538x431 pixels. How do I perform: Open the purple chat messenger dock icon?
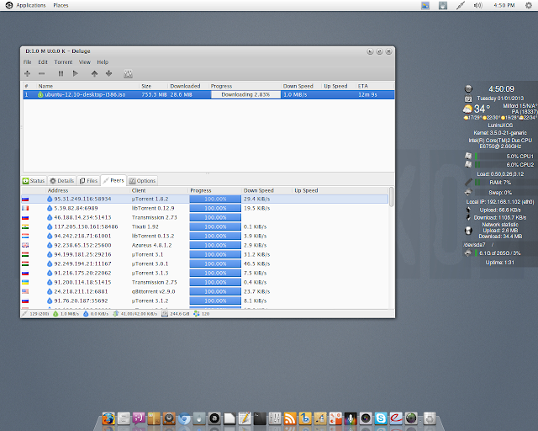pyautogui.click(x=139, y=418)
